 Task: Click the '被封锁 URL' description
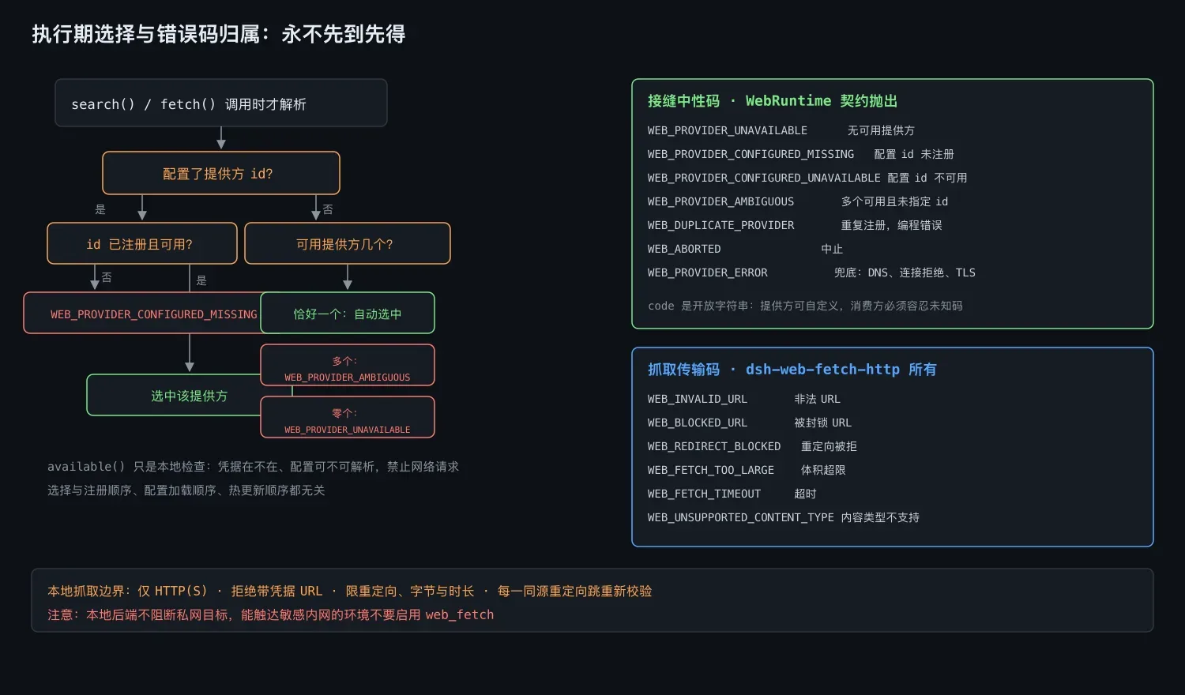click(823, 423)
